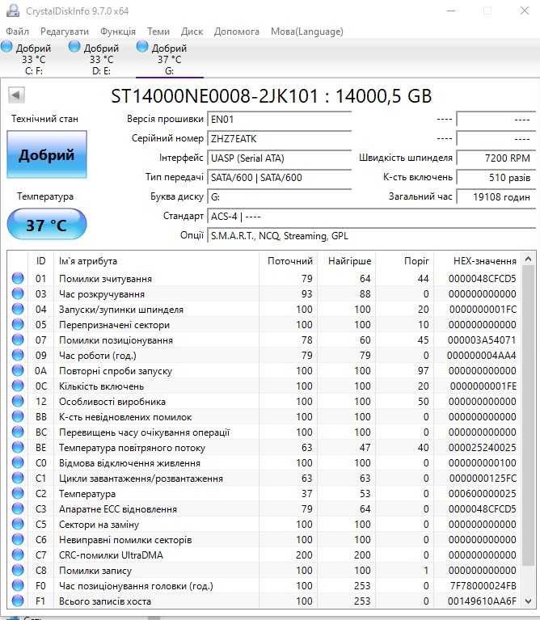Viewport: 540px width, 620px height.
Task: Select the Помилки зчитування attribute name
Action: click(x=105, y=279)
